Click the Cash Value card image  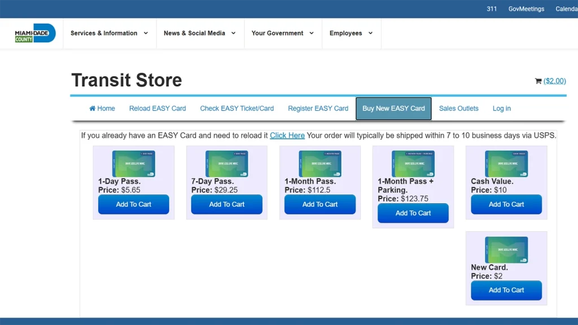pyautogui.click(x=506, y=164)
